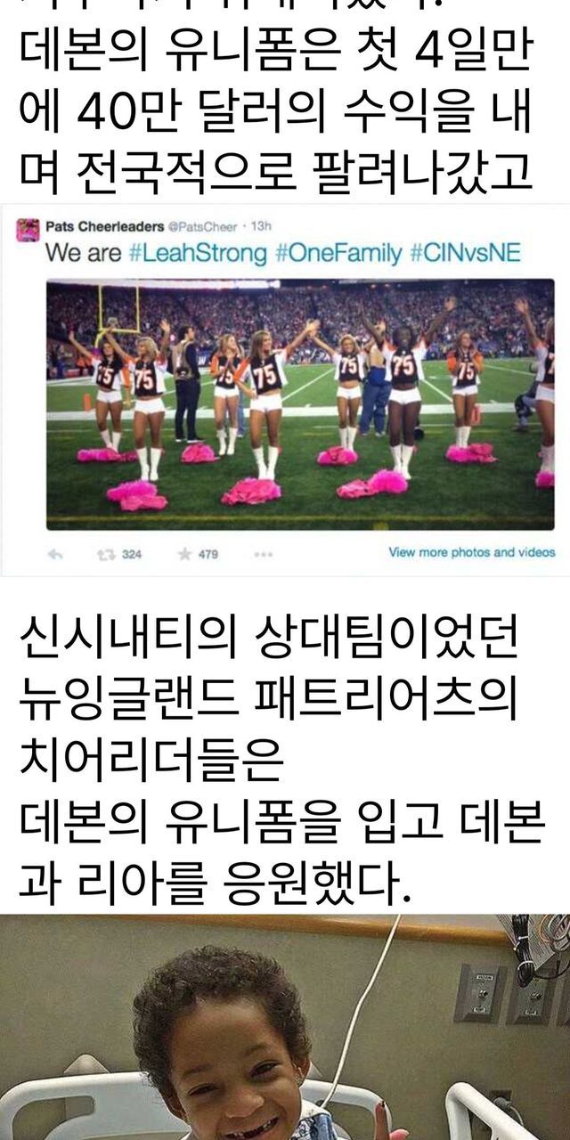The width and height of the screenshot is (570, 1140).
Task: Open the #OneFamily hashtag
Action: [x=338, y=254]
